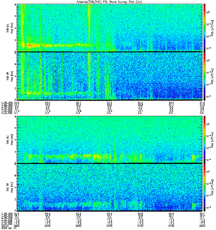Click the "0800" time tick label

pos(202,226)
